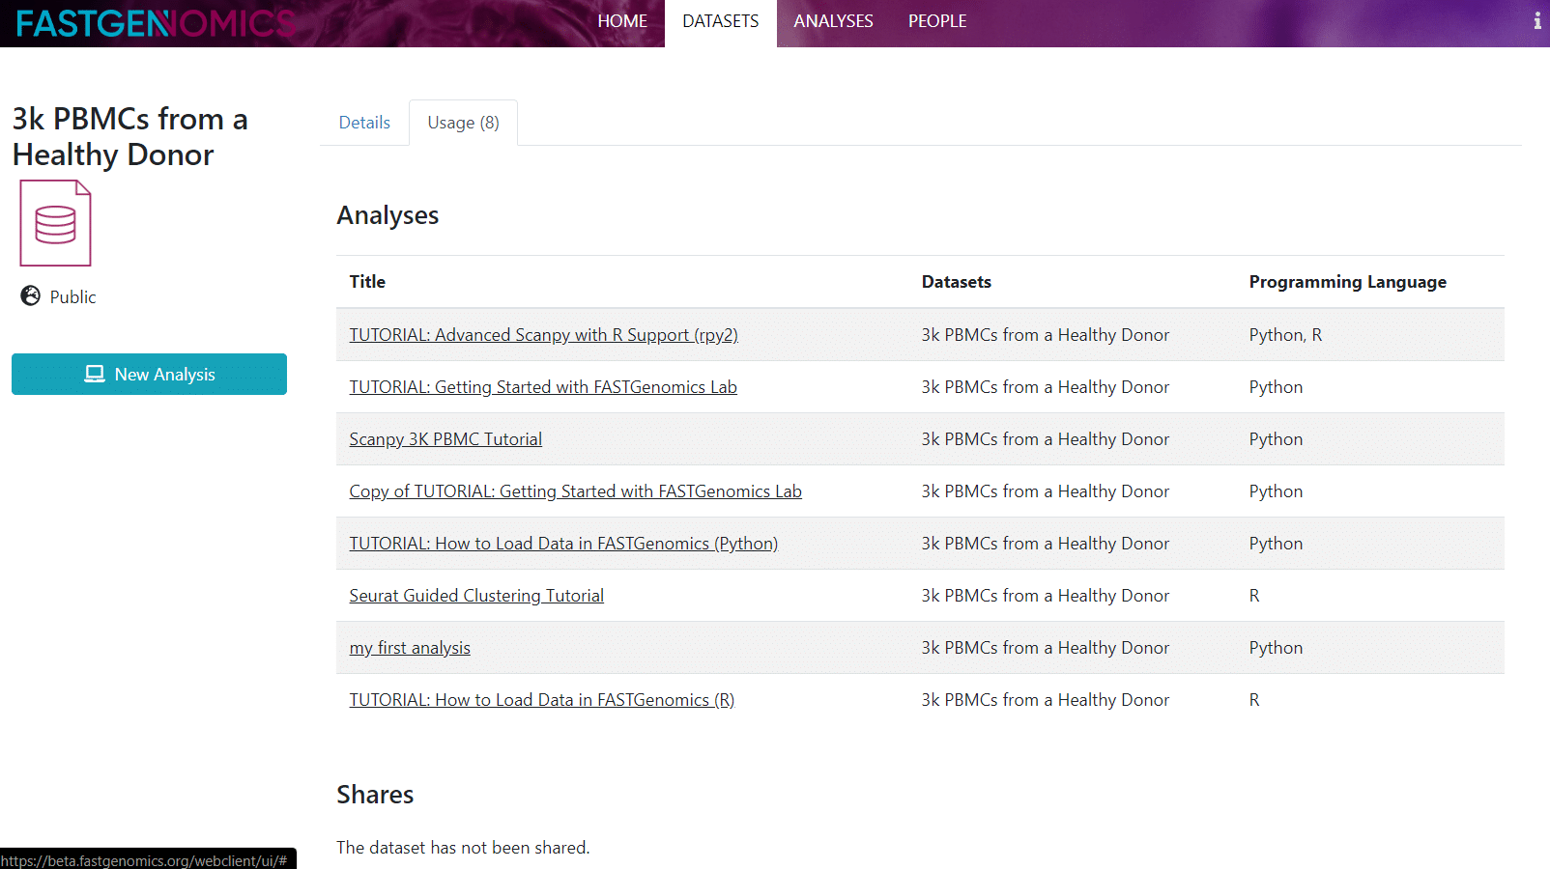Open How to Load Data (Python) tutorial
Viewport: 1550px width, 869px height.
563,544
